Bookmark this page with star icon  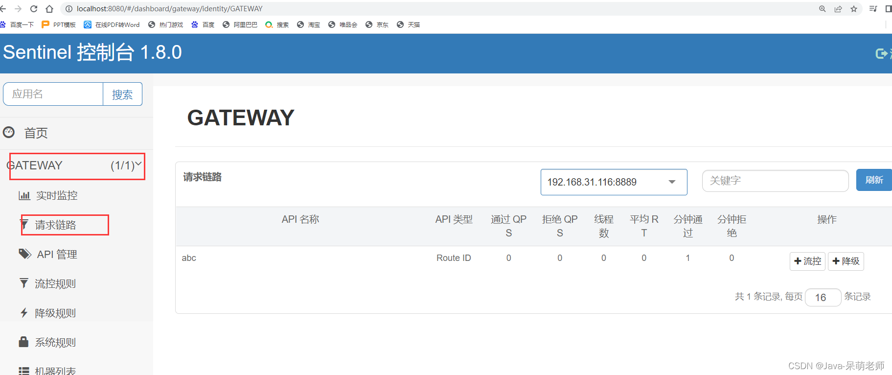click(854, 9)
